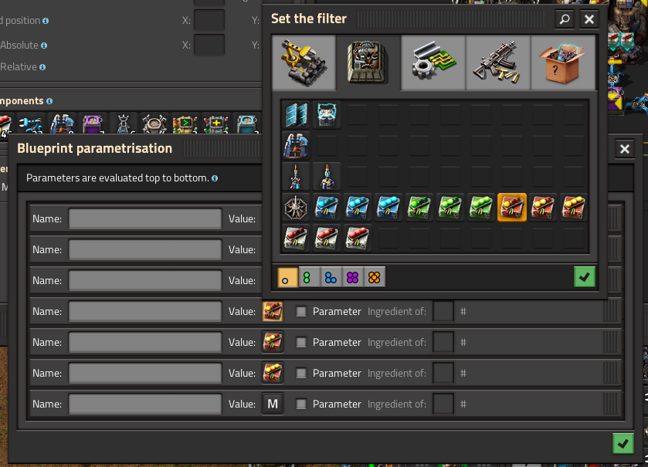Enable Parameter for the productivity module 2 row
This screenshot has height=467, width=648.
[301, 342]
